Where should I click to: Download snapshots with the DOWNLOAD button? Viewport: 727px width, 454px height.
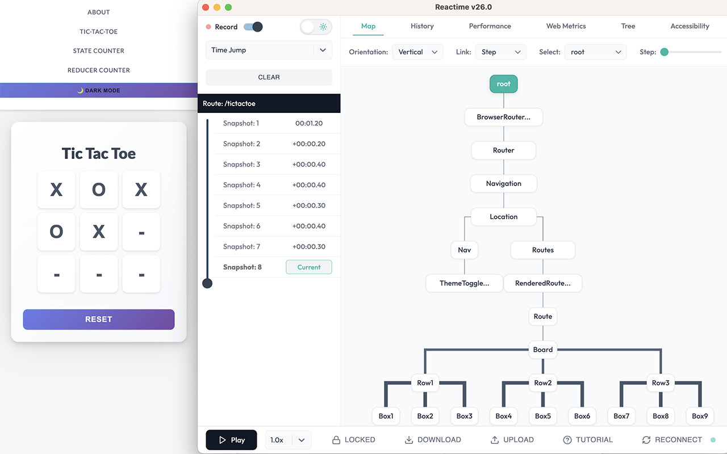point(433,440)
